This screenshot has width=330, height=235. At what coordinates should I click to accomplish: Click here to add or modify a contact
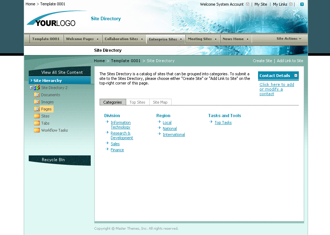point(277,89)
